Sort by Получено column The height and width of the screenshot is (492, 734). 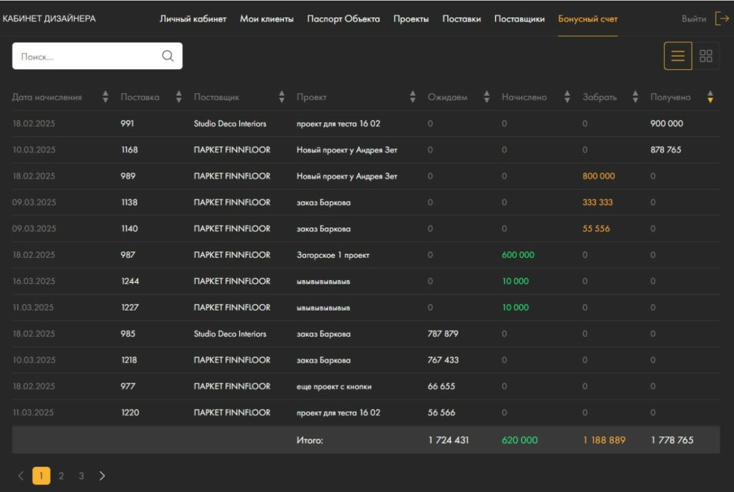710,97
